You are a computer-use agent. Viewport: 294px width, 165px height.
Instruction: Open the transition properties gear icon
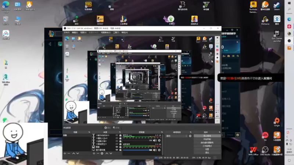(x=190, y=136)
